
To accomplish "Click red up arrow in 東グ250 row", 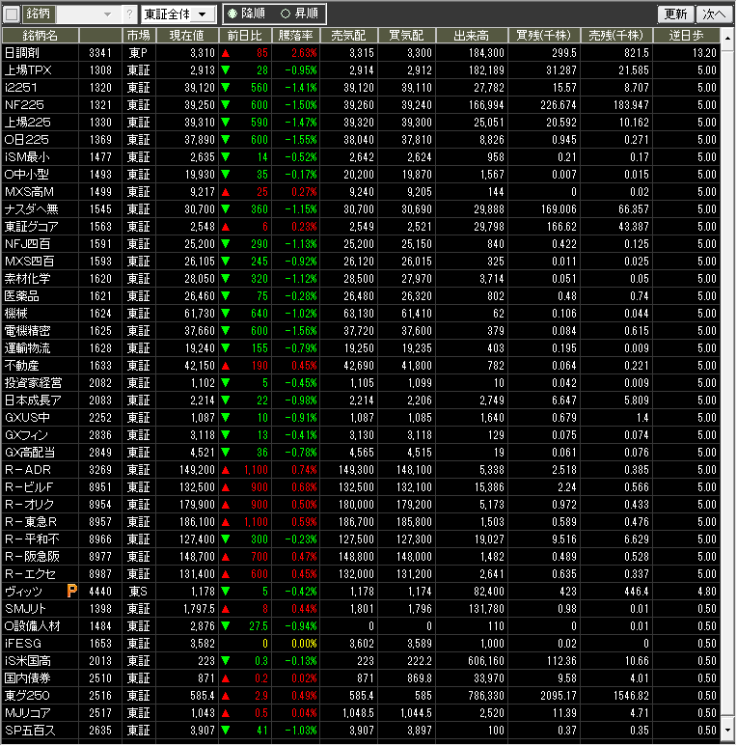I will click(226, 696).
